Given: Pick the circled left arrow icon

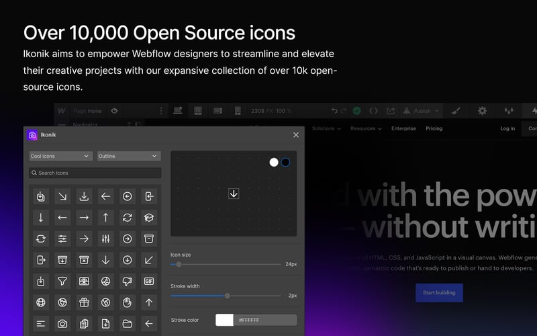Looking at the screenshot, I should pos(127,196).
